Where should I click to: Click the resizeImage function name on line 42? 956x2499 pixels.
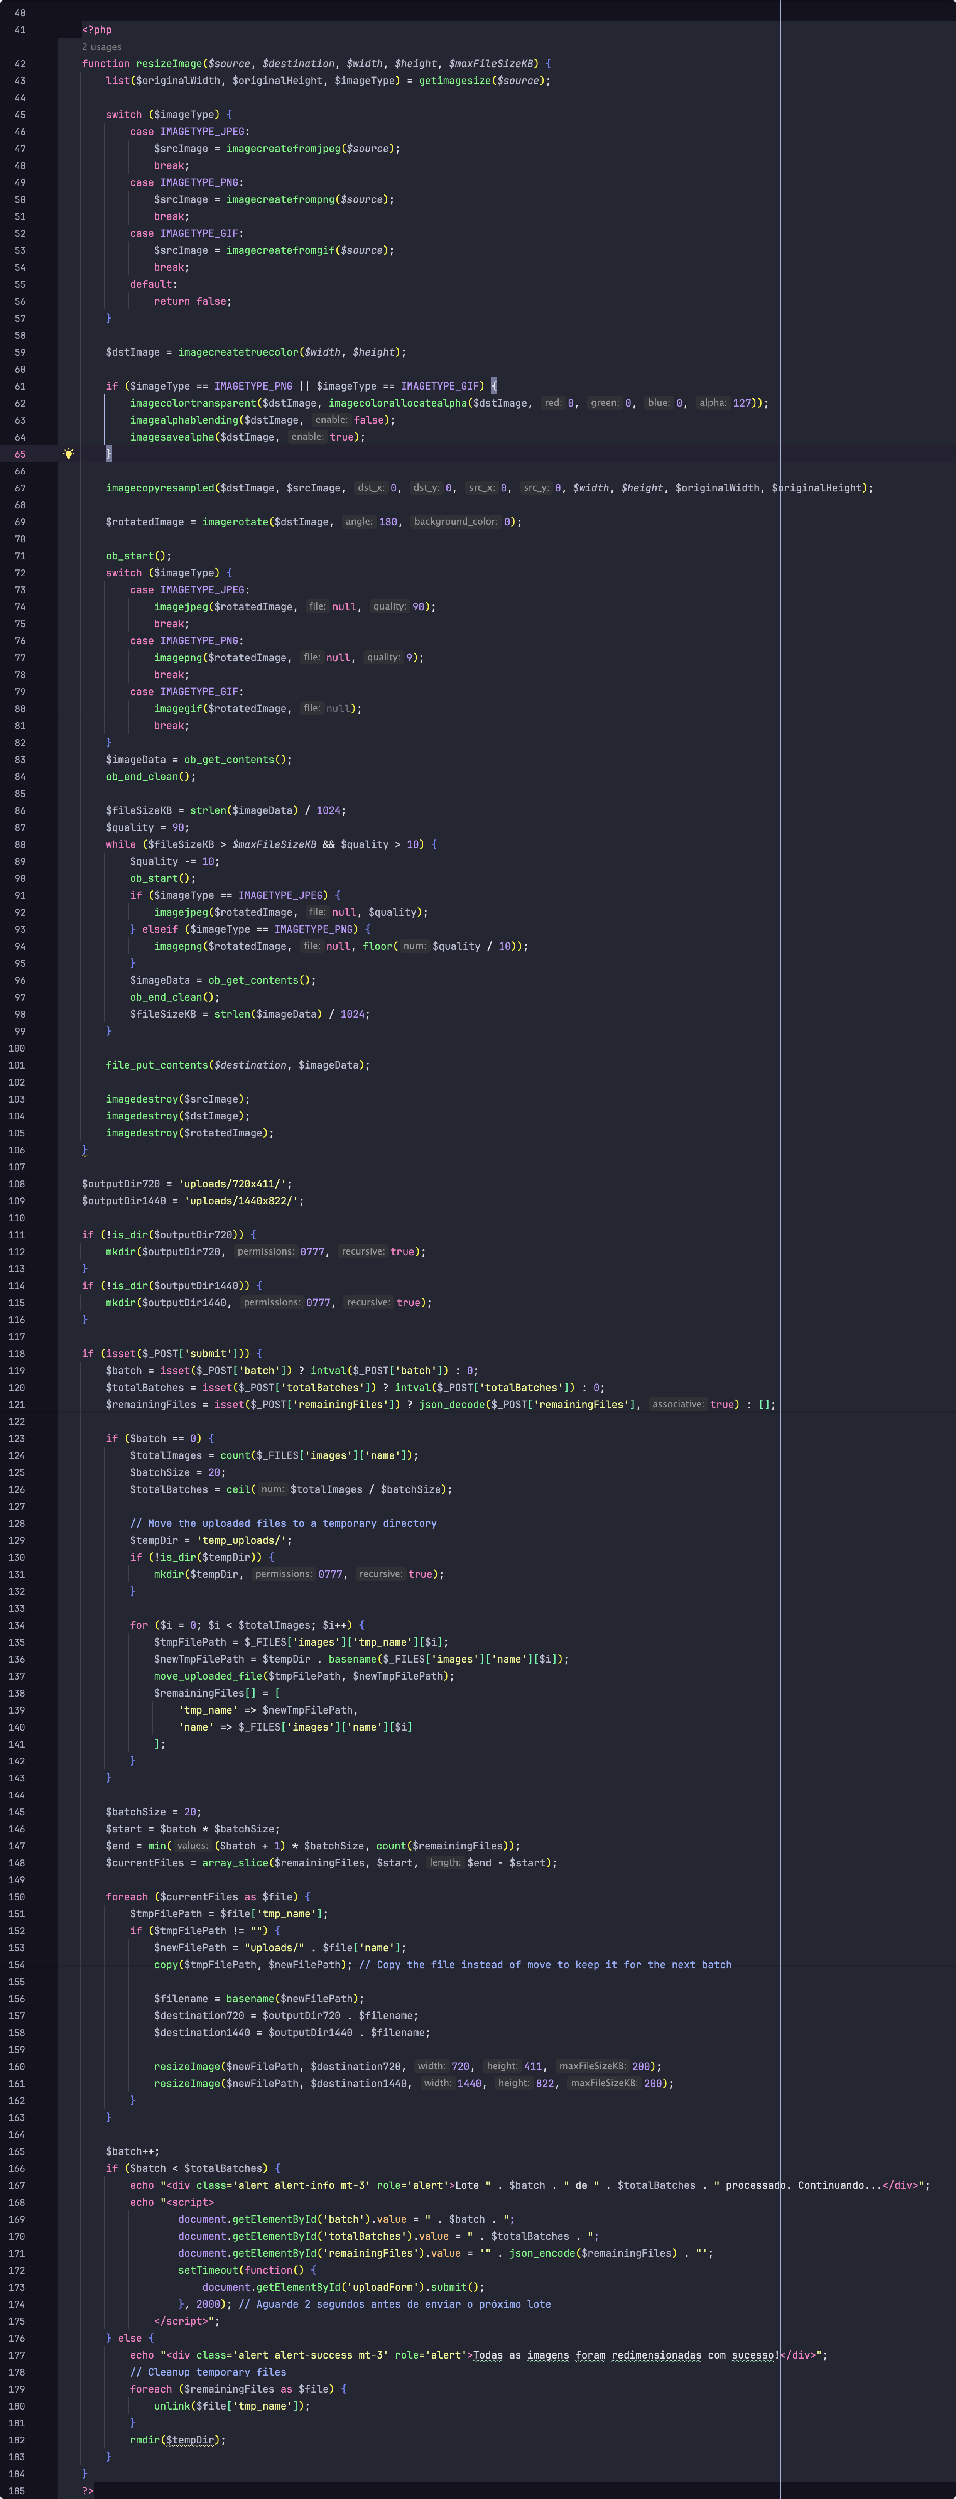pos(169,64)
